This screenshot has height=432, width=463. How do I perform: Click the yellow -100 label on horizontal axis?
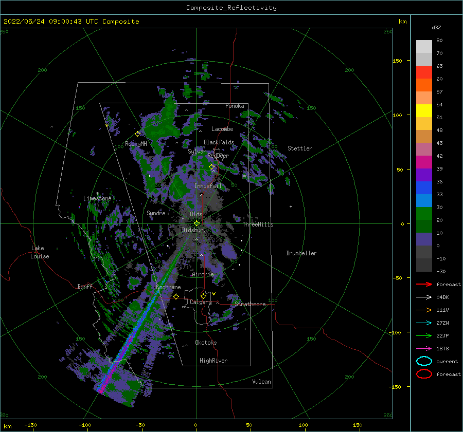pos(85,425)
